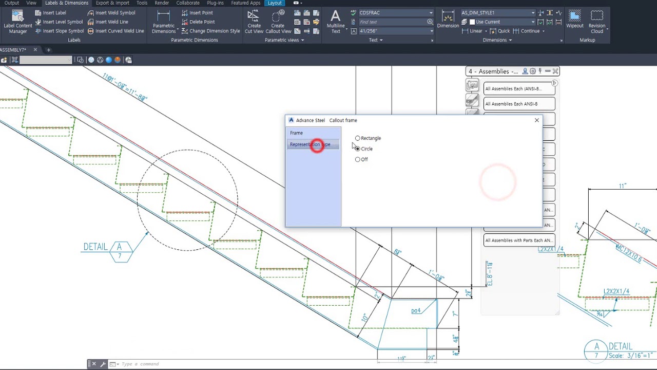Viewport: 657px width, 370px height.
Task: Click the Insert Label tool
Action: pyautogui.click(x=50, y=13)
